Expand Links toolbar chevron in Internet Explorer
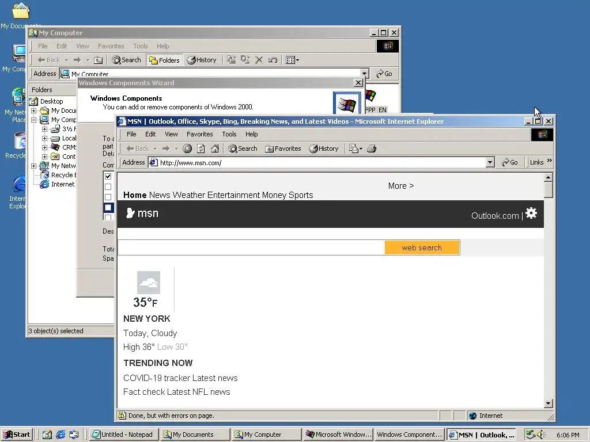 coord(549,161)
